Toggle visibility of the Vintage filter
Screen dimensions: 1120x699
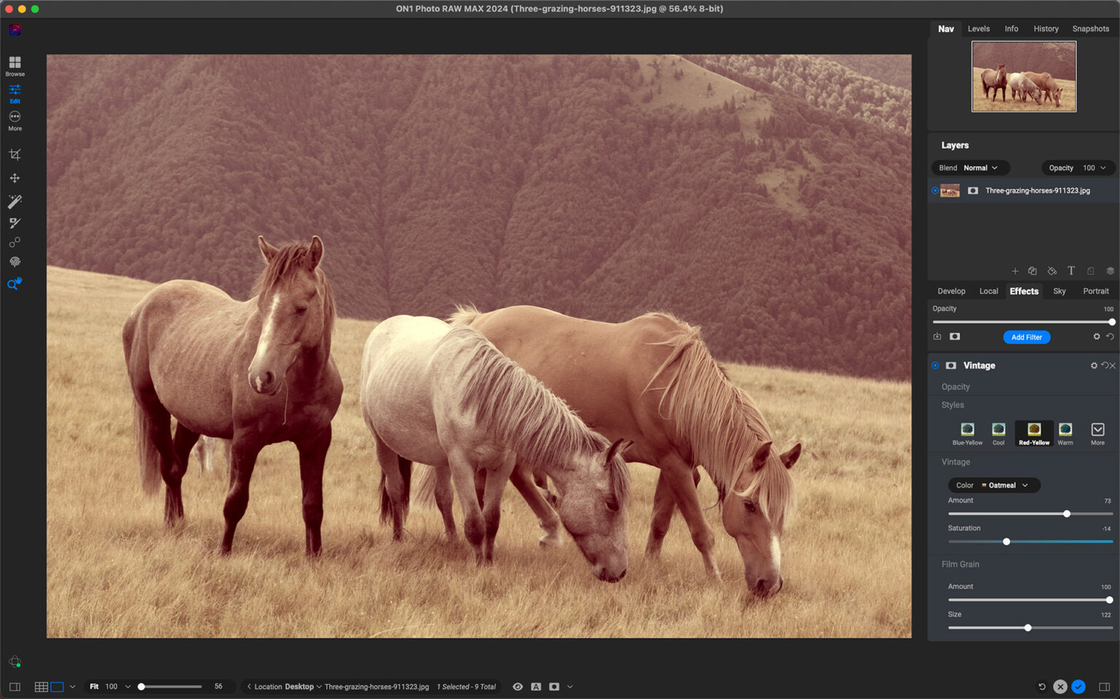tap(935, 365)
